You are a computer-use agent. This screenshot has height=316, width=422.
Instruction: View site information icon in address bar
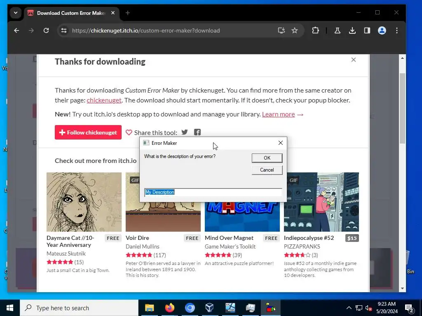(x=64, y=30)
